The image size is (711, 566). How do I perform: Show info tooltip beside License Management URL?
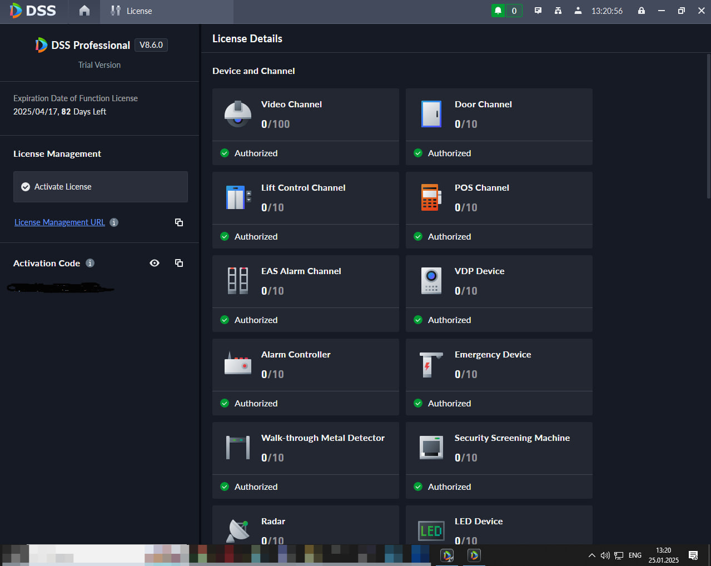(x=114, y=222)
